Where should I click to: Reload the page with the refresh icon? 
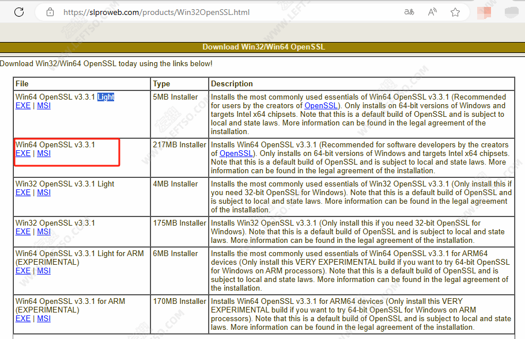point(19,12)
